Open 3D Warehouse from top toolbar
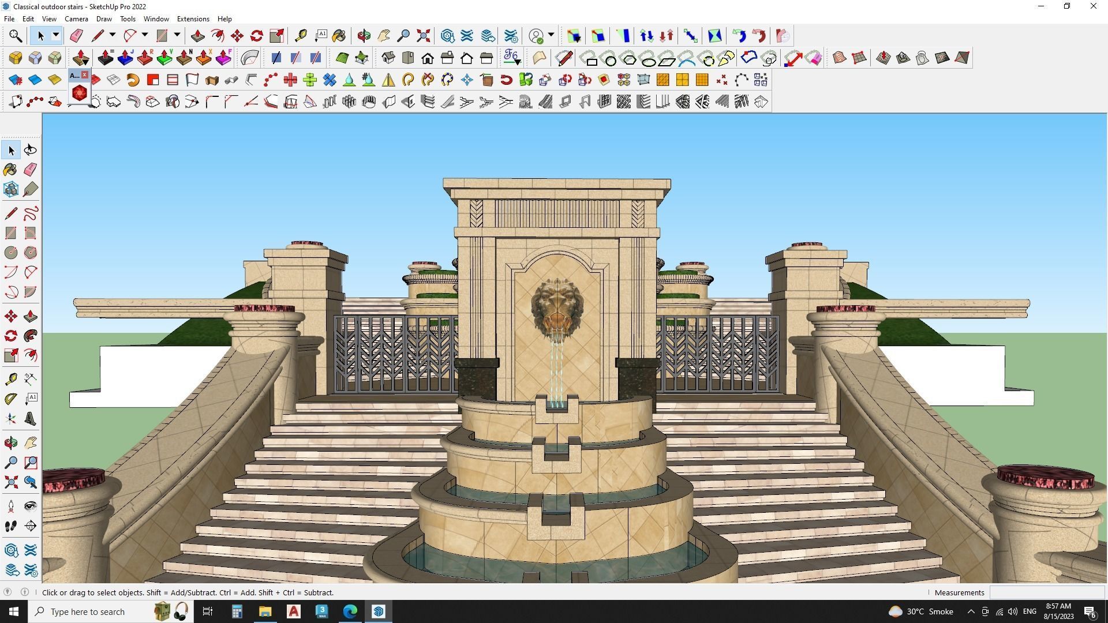The width and height of the screenshot is (1108, 623). 447,36
